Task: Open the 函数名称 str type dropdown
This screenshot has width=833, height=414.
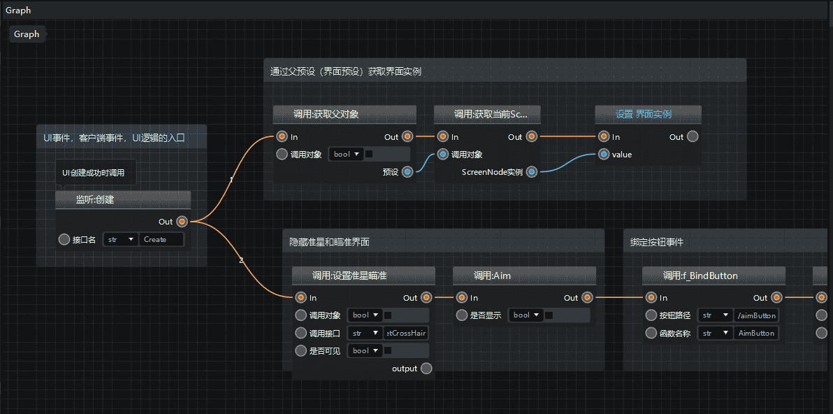Action: click(714, 334)
